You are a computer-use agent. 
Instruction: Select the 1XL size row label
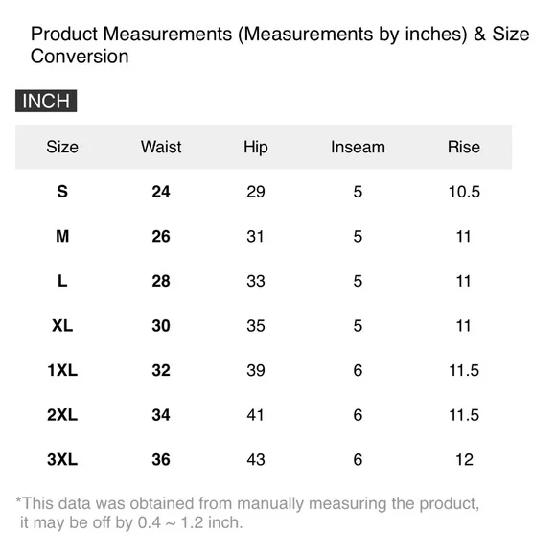click(62, 370)
